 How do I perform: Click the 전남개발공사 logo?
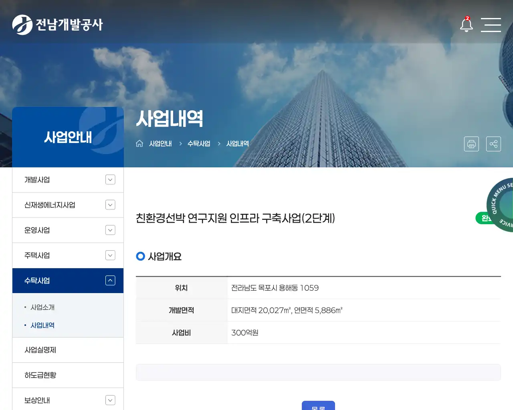(x=57, y=25)
